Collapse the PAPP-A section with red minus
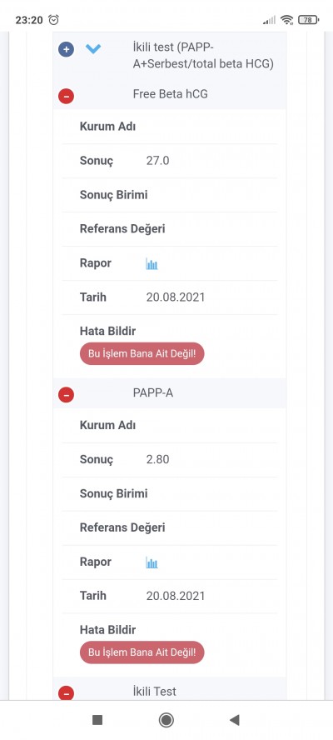 coord(66,394)
